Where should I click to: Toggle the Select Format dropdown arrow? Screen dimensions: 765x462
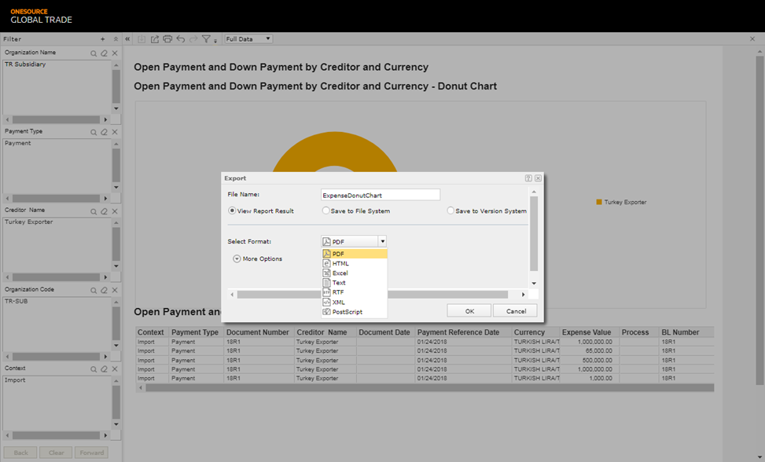pos(382,241)
